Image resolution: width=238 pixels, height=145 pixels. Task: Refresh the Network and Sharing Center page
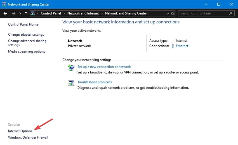(173, 13)
